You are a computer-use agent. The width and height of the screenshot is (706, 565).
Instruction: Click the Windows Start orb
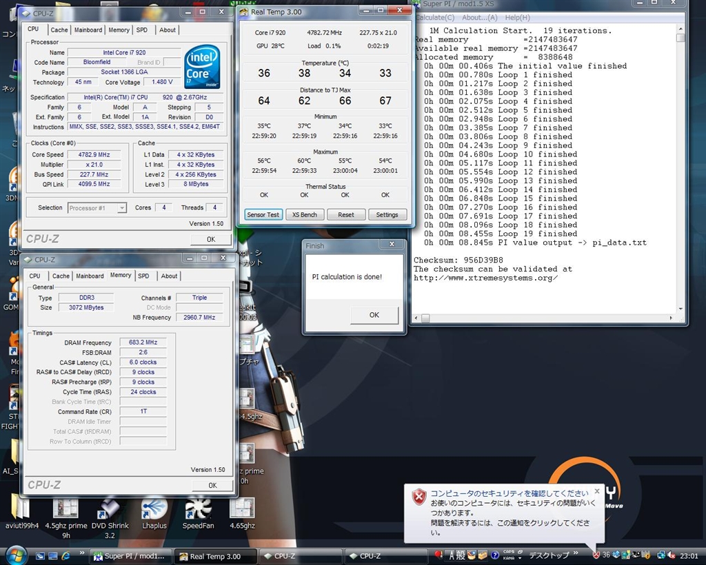coord(15,555)
